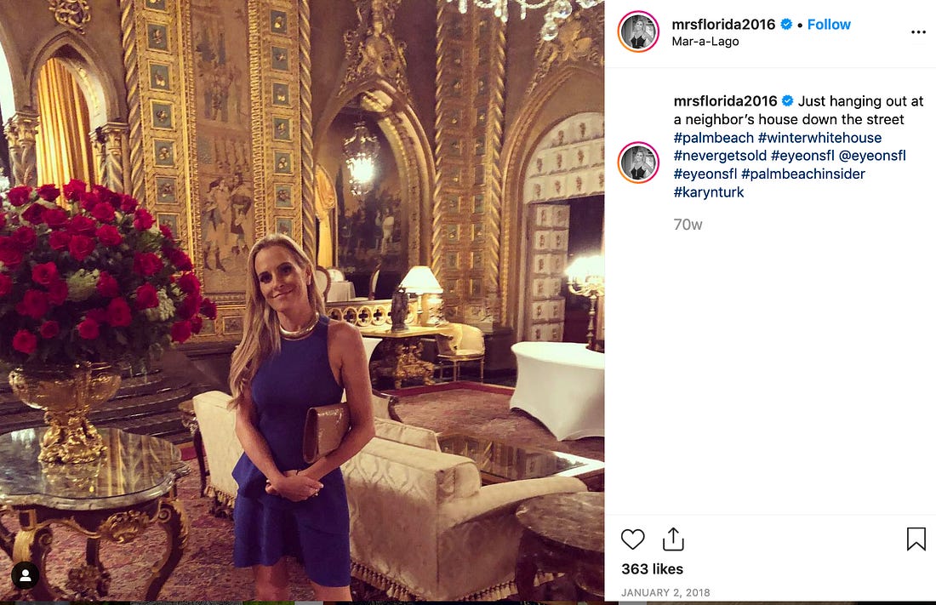Show tagged people icon on photo
Image resolution: width=936 pixels, height=605 pixels.
pos(25,575)
